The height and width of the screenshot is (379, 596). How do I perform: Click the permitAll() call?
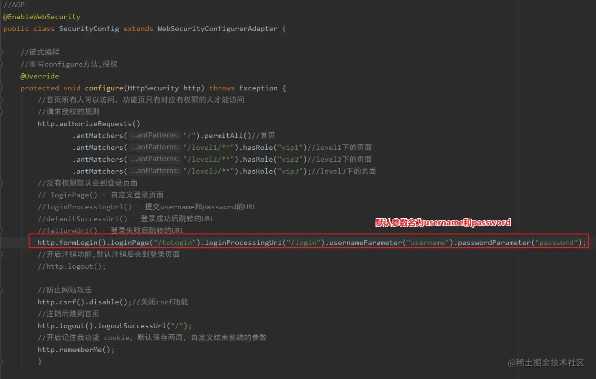(228, 136)
